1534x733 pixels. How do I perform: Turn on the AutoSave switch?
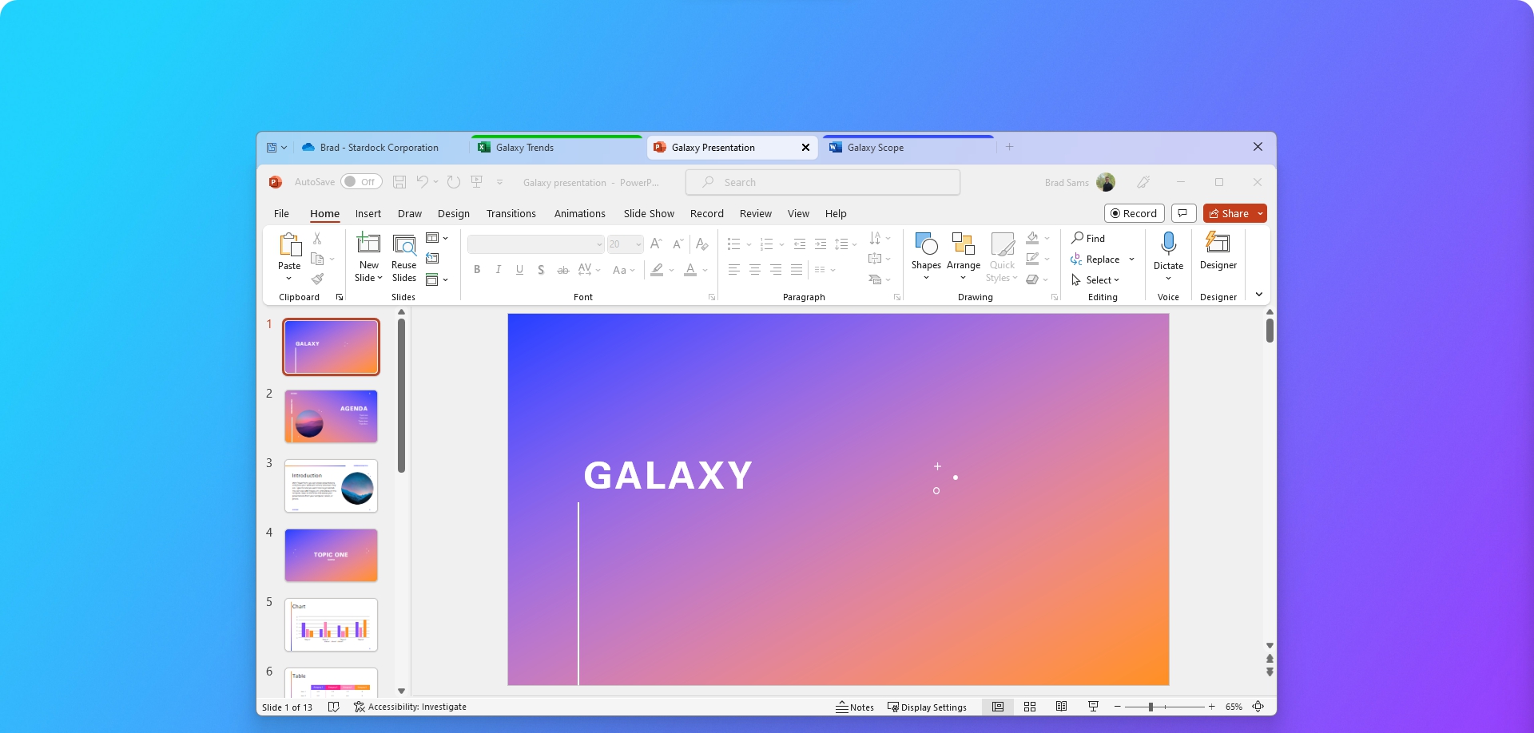click(x=361, y=182)
